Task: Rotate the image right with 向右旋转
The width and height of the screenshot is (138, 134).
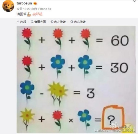Action: pyautogui.click(x=78, y=22)
